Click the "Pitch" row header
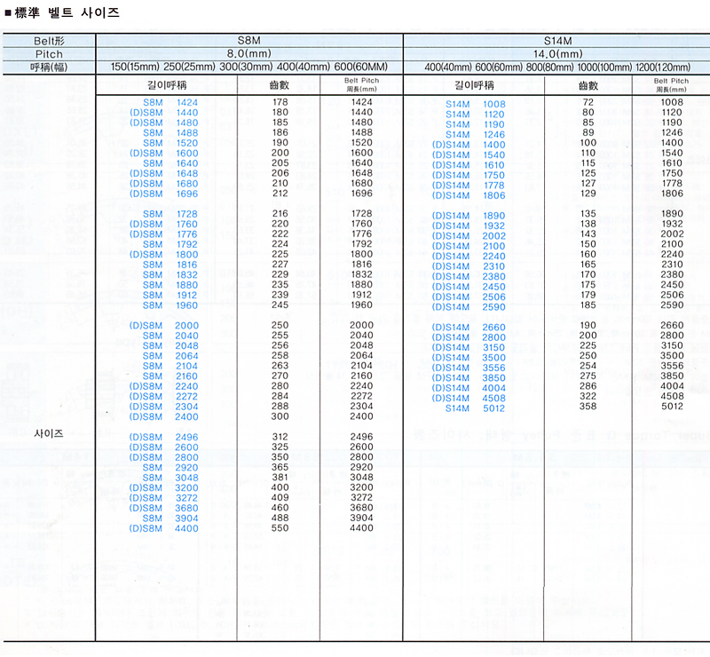The height and width of the screenshot is (657, 710). [x=49, y=54]
